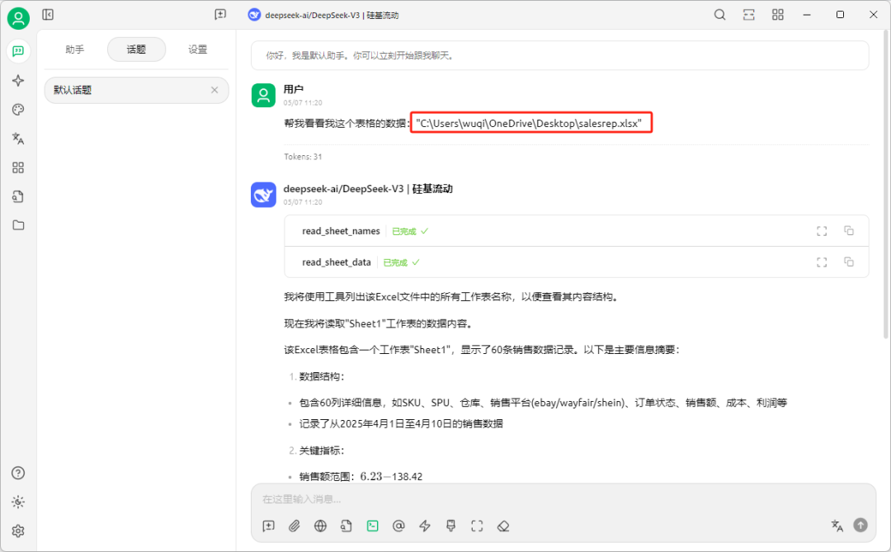Click inside the message input field
This screenshot has width=891, height=552.
536,499
